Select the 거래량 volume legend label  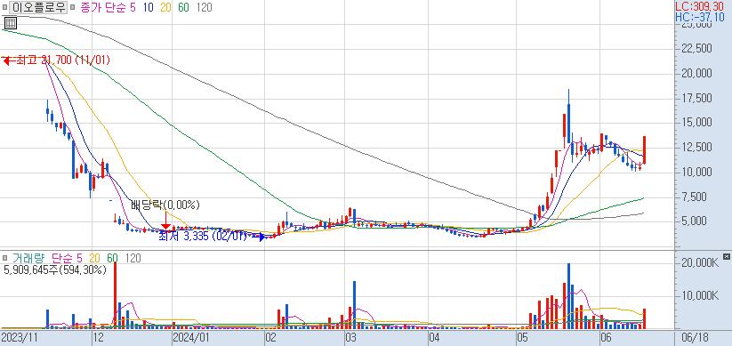pyautogui.click(x=28, y=258)
